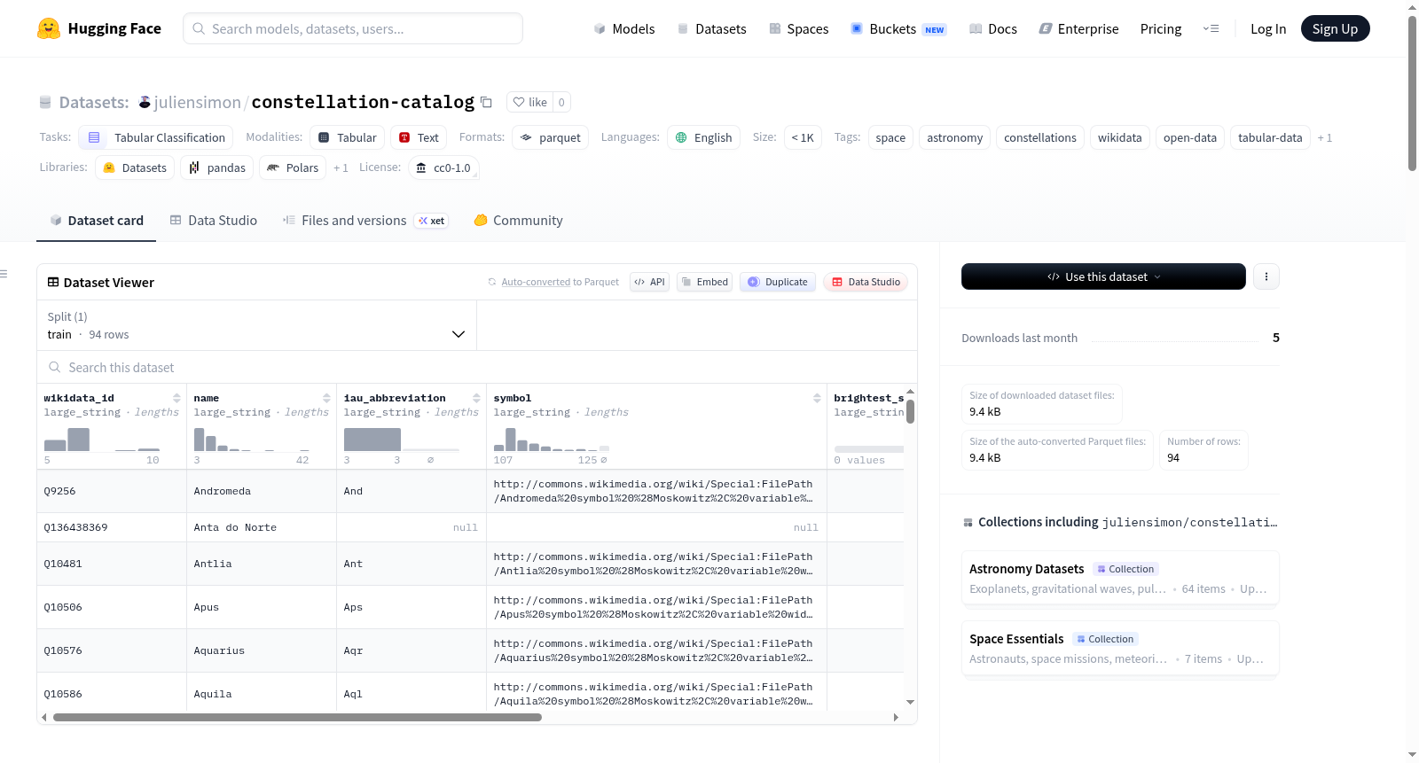Select the Text modality tag
Screen dimensions: 1419x763
pos(419,137)
